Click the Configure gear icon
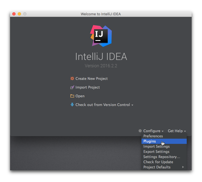This screenshot has height=182, width=202. 140,131
